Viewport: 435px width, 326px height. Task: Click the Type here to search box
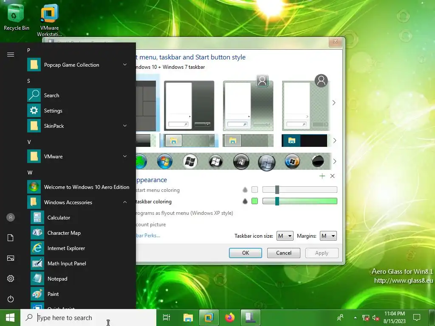pos(88,318)
